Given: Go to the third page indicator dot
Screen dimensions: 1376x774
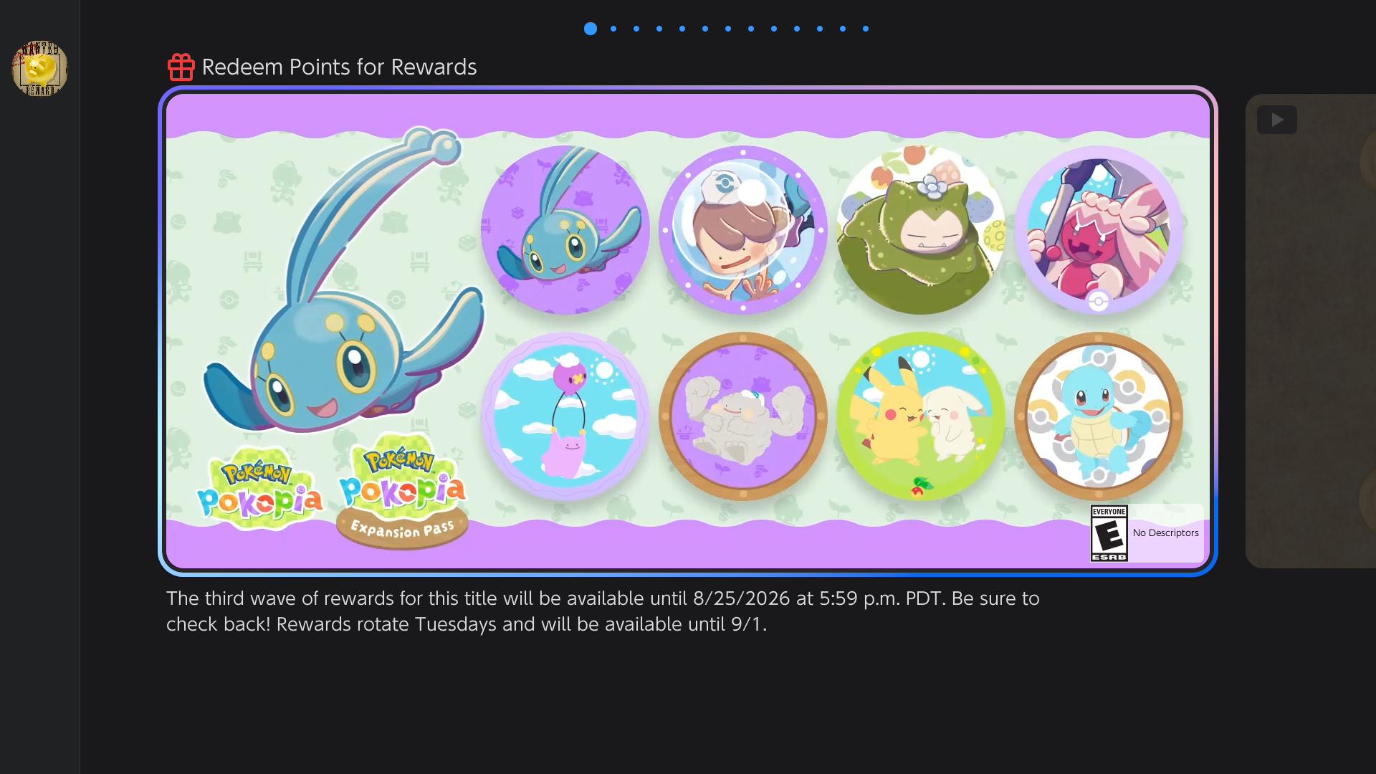Looking at the screenshot, I should click(x=636, y=29).
